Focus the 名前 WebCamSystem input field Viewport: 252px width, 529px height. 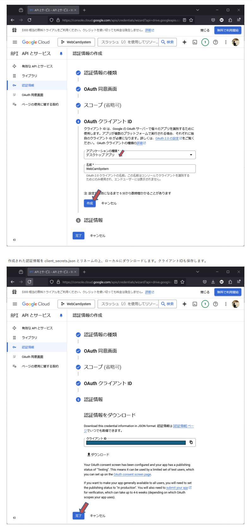(x=140, y=169)
